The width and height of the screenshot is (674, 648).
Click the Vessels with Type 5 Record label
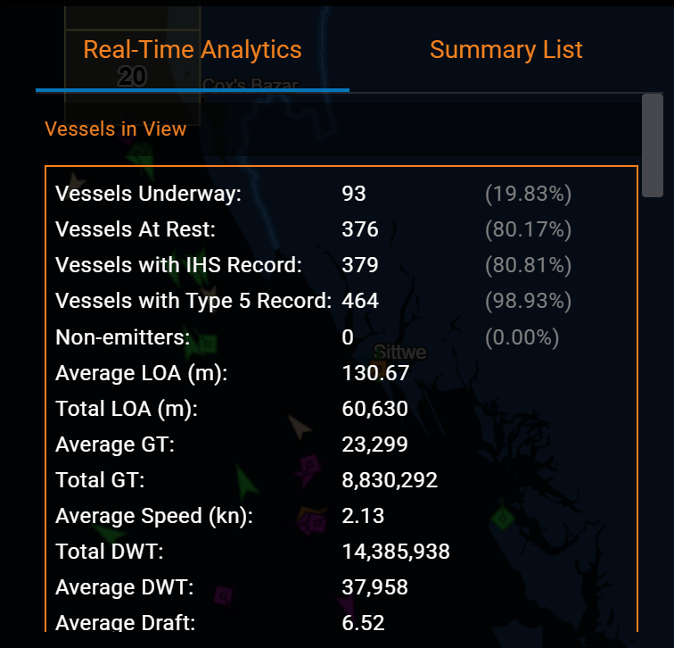point(193,301)
